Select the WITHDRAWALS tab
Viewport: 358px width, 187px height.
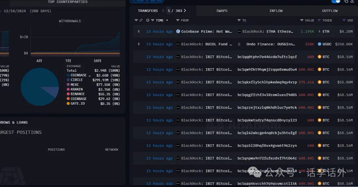point(70,21)
